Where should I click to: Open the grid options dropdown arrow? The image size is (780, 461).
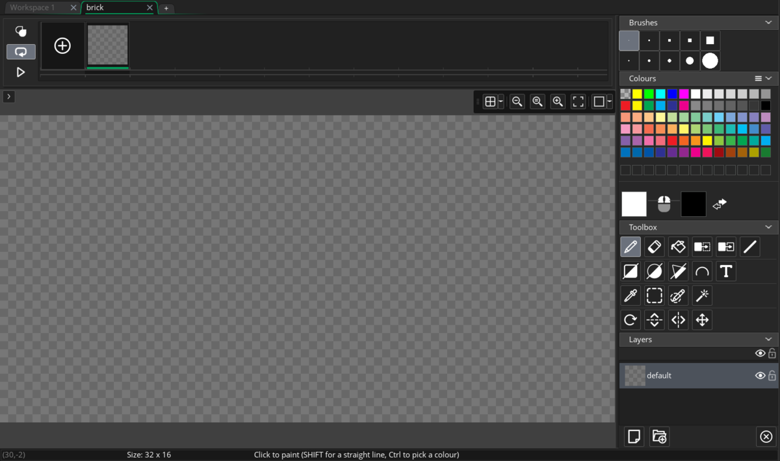pyautogui.click(x=501, y=102)
